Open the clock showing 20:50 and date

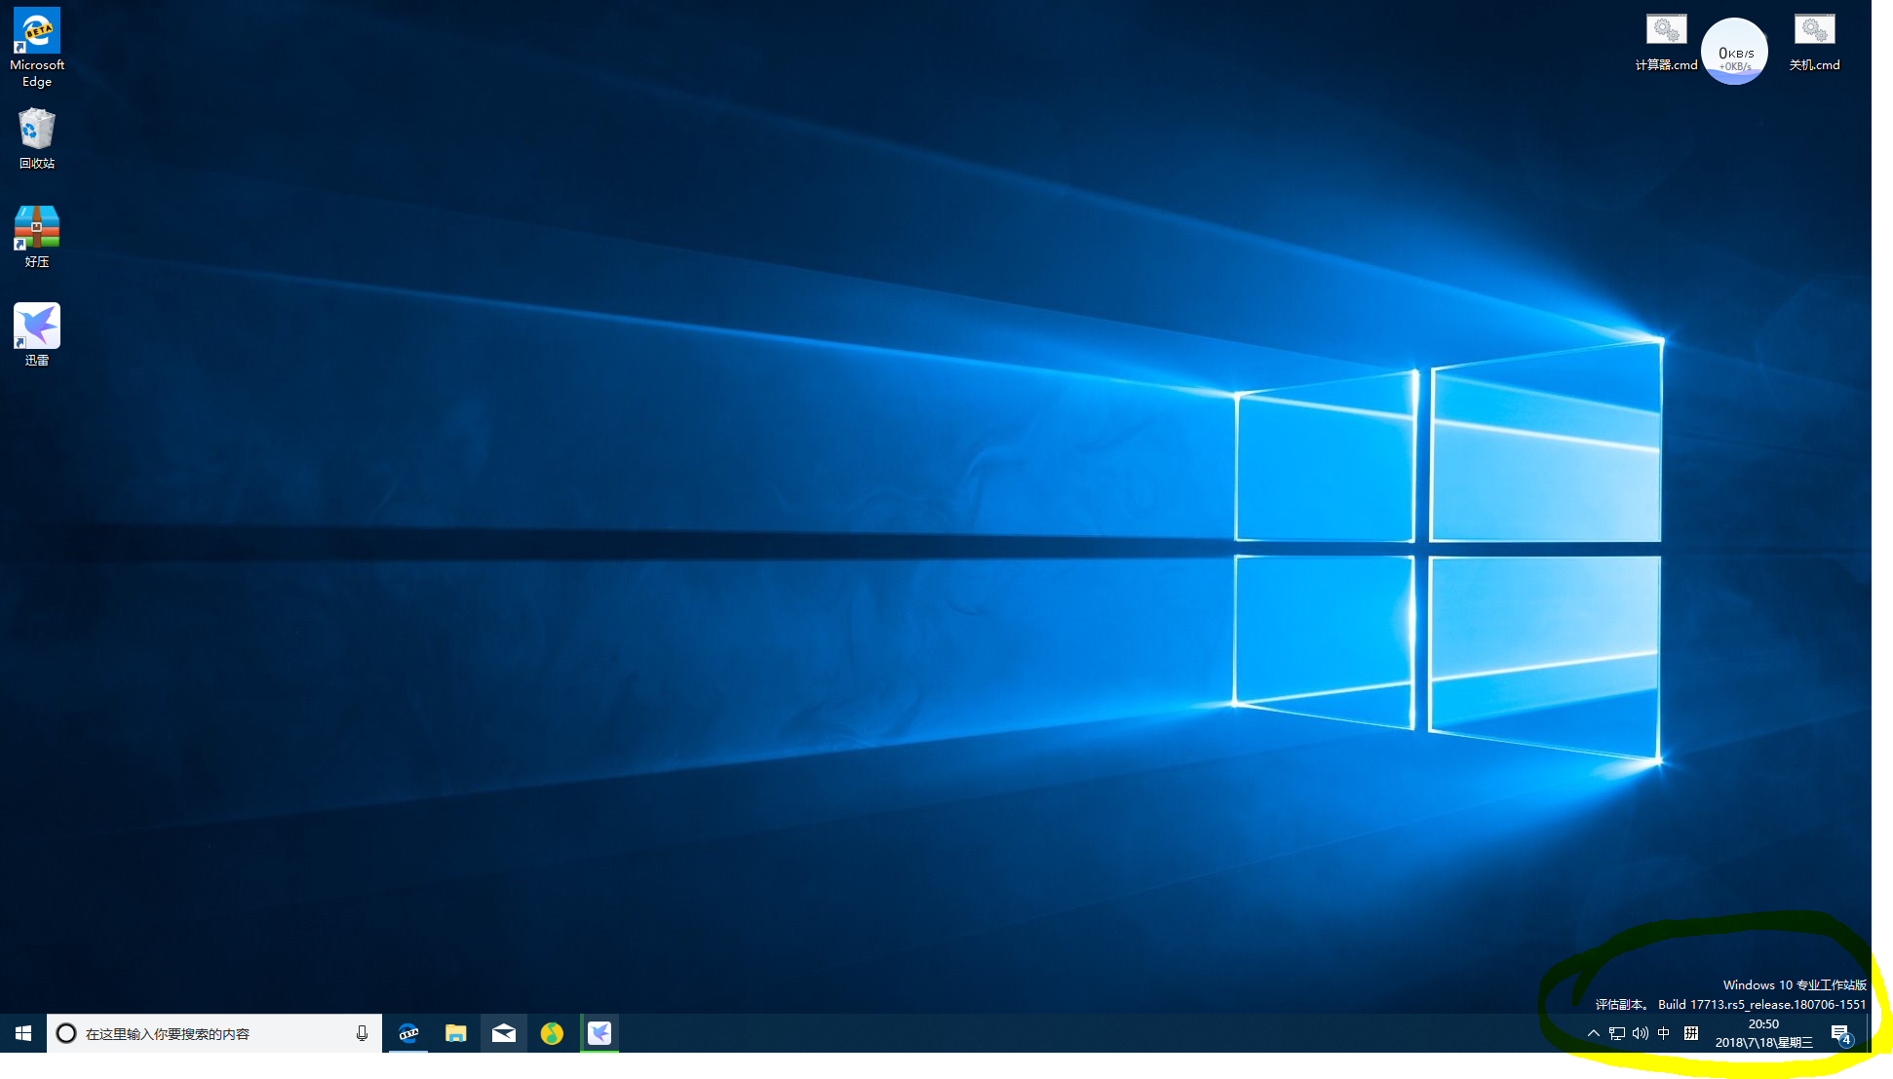[1763, 1033]
